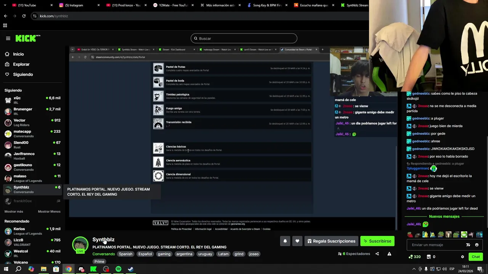The height and width of the screenshot is (274, 488).
Task: View the 320 channel points balance
Action: 414,257
